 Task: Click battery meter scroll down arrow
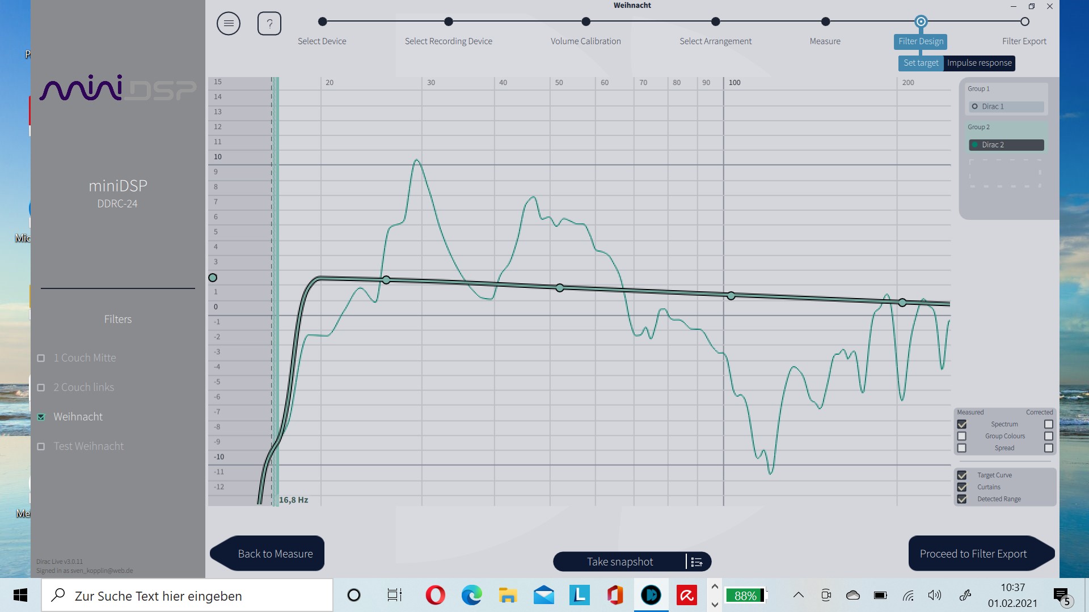coord(715,604)
